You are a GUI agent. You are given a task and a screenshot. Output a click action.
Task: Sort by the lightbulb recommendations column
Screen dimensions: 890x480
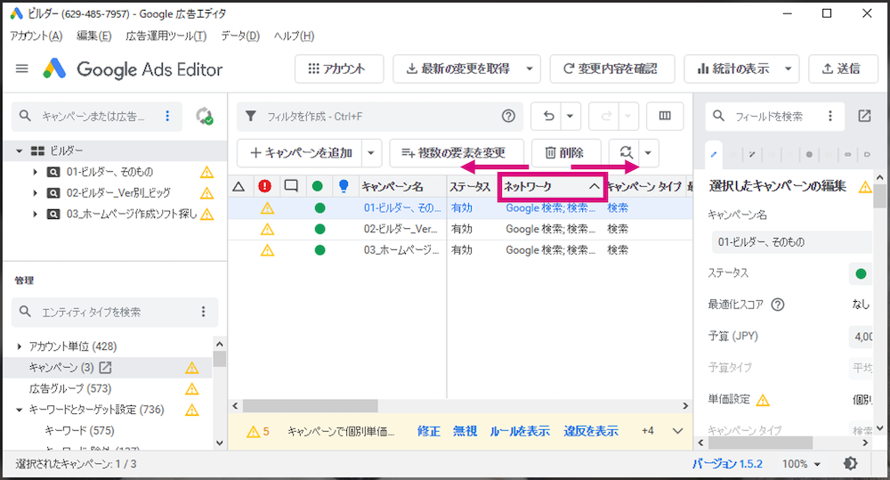pyautogui.click(x=344, y=186)
